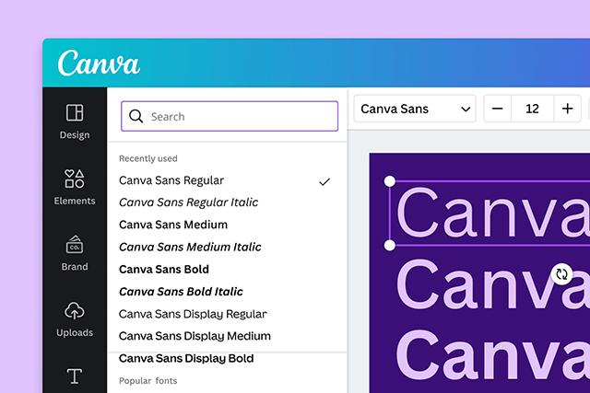Click the Canva logo in header
The width and height of the screenshot is (590, 393).
pyautogui.click(x=99, y=64)
